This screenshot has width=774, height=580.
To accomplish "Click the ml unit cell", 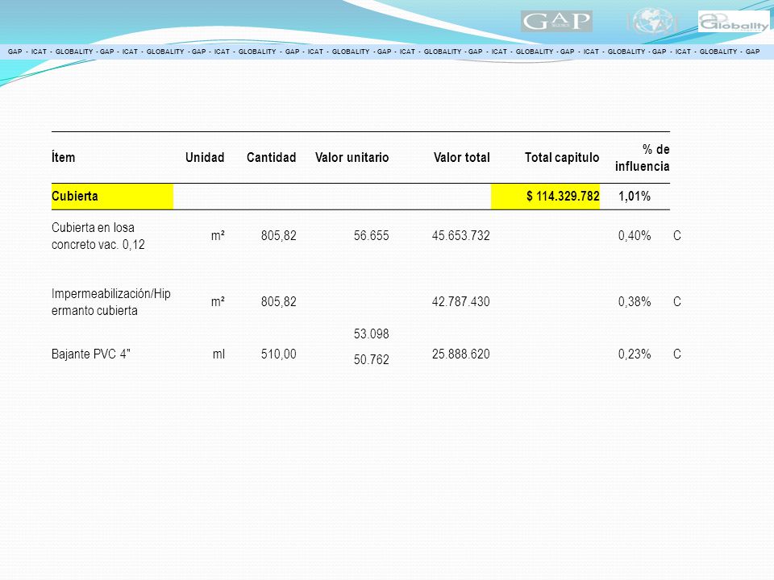I will [218, 354].
